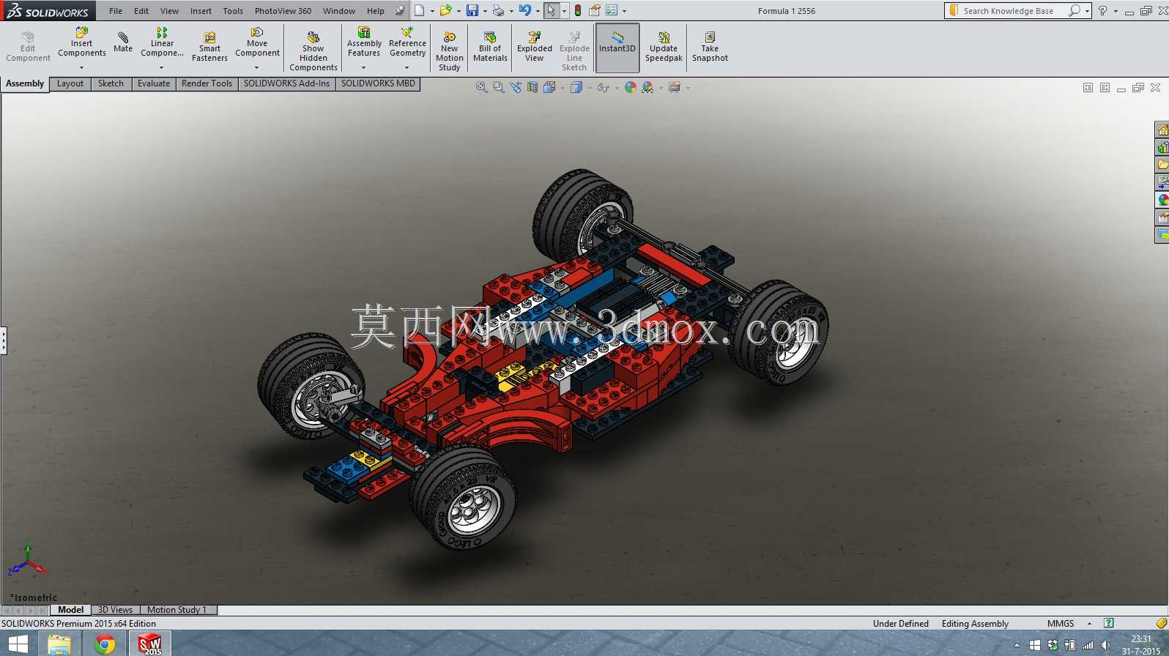Screen dimensions: 1169x656
Task: Click the Insert Components tool
Action: 82,42
